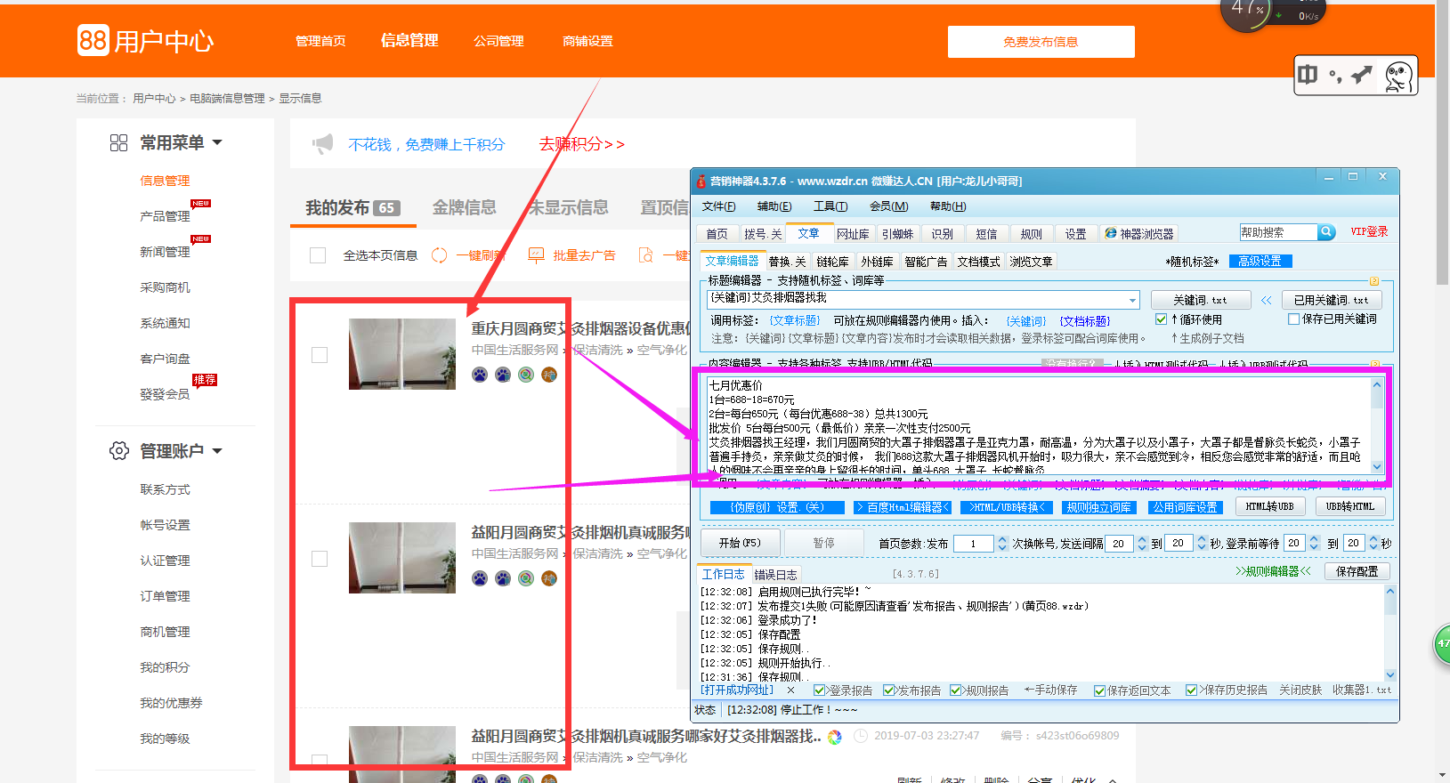Click the 一键刷新 refresh icon
This screenshot has width=1450, height=783.
click(x=439, y=255)
